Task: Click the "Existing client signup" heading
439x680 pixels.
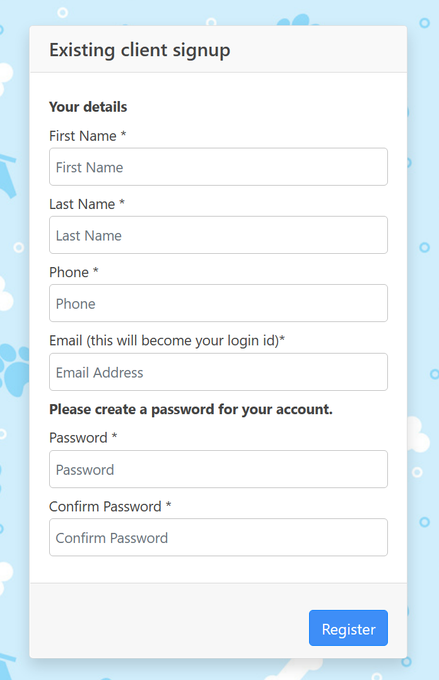Action: pos(139,51)
